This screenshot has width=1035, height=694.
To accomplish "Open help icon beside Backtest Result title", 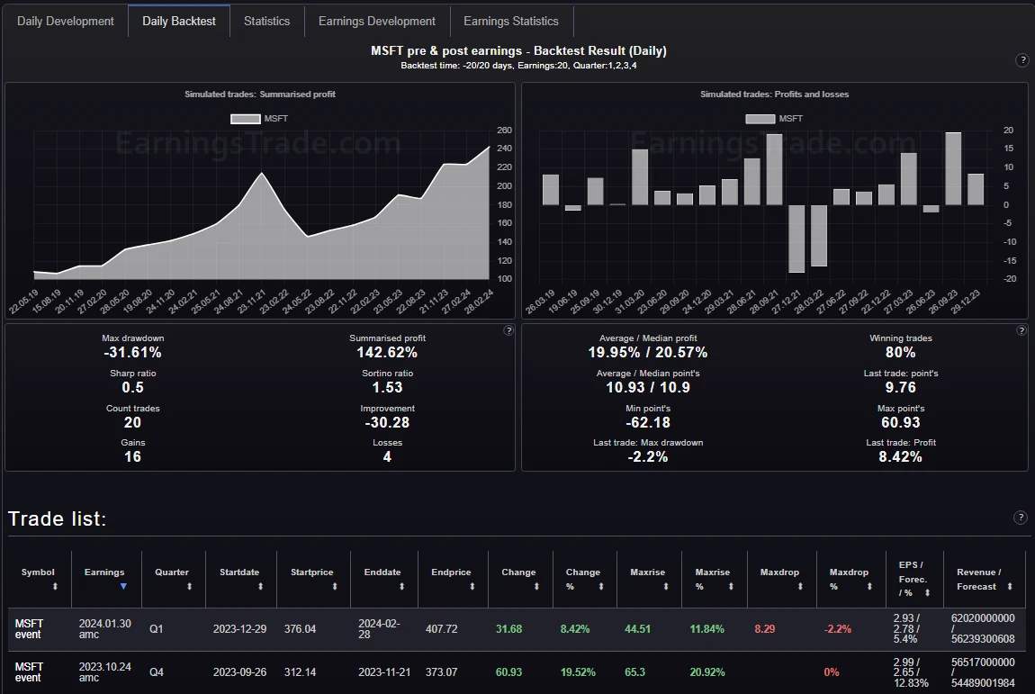I will pyautogui.click(x=1021, y=60).
